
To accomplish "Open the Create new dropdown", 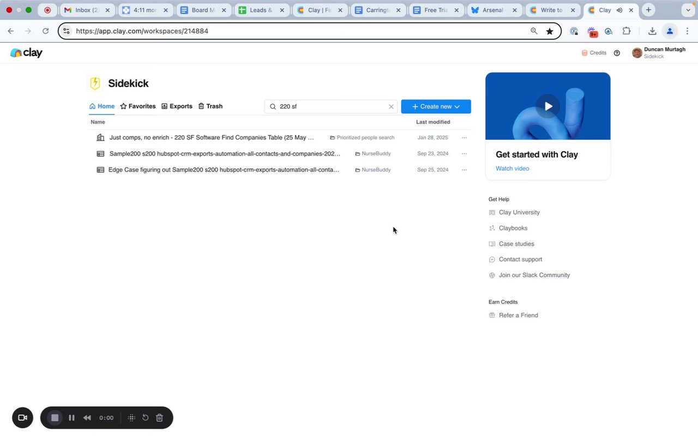I will 436,107.
